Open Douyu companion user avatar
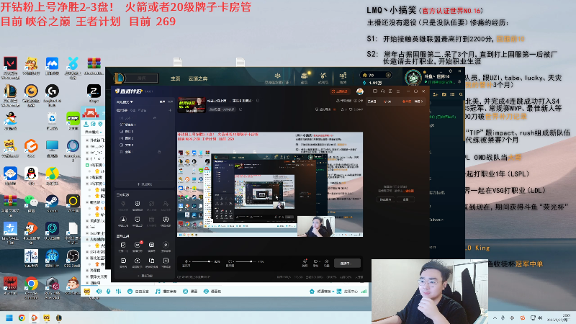The image size is (576, 324). (359, 91)
